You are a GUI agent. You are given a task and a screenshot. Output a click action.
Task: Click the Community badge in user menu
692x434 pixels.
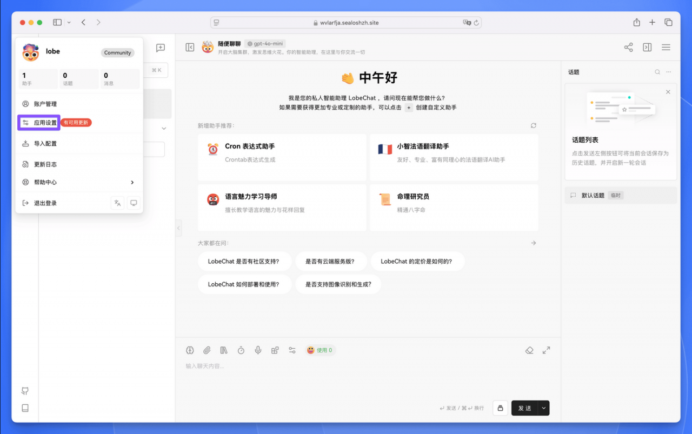(118, 53)
